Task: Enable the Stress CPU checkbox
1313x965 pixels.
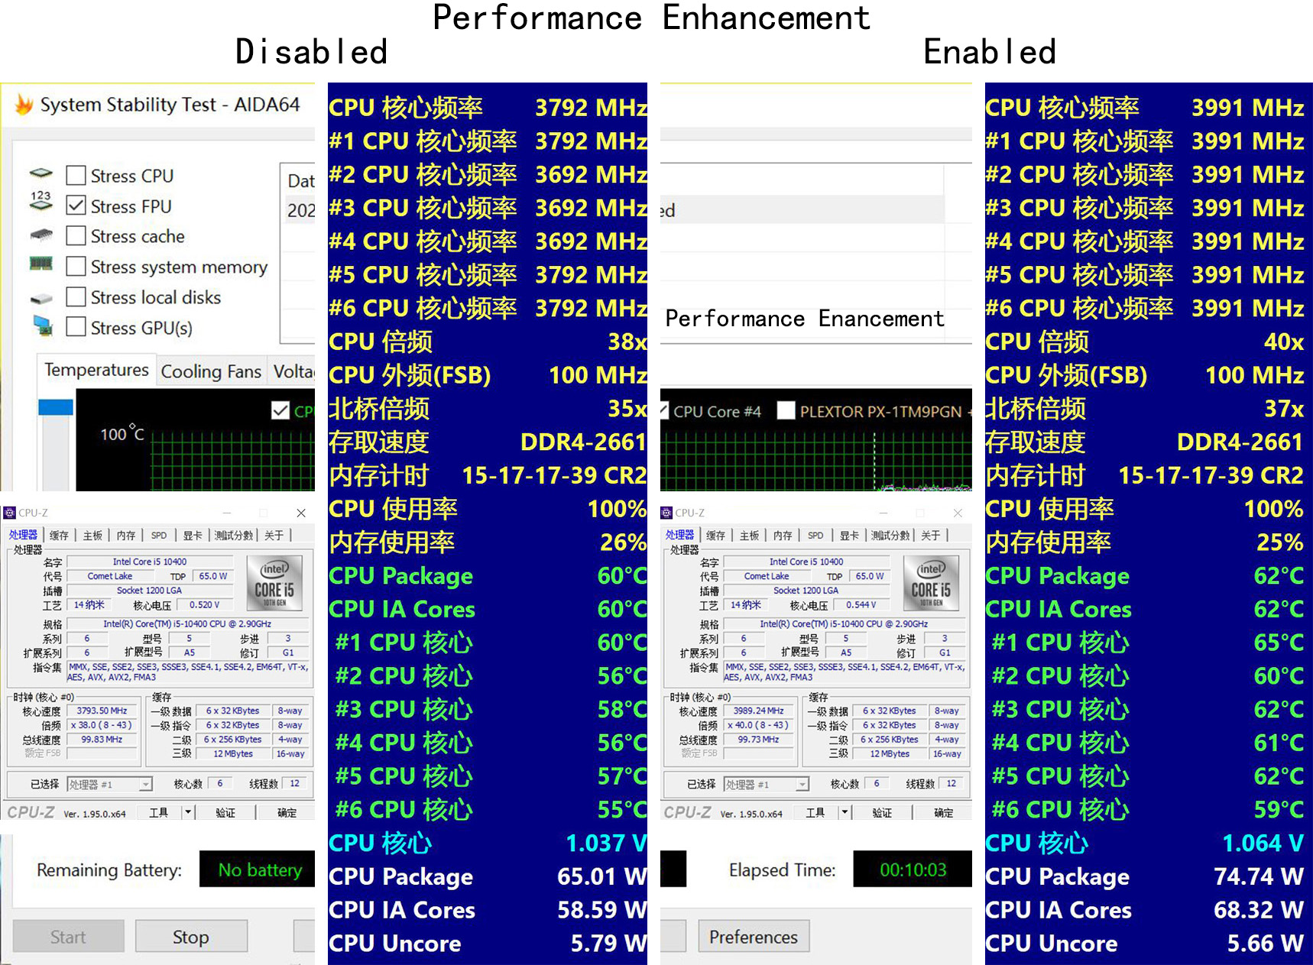Action: tap(76, 176)
